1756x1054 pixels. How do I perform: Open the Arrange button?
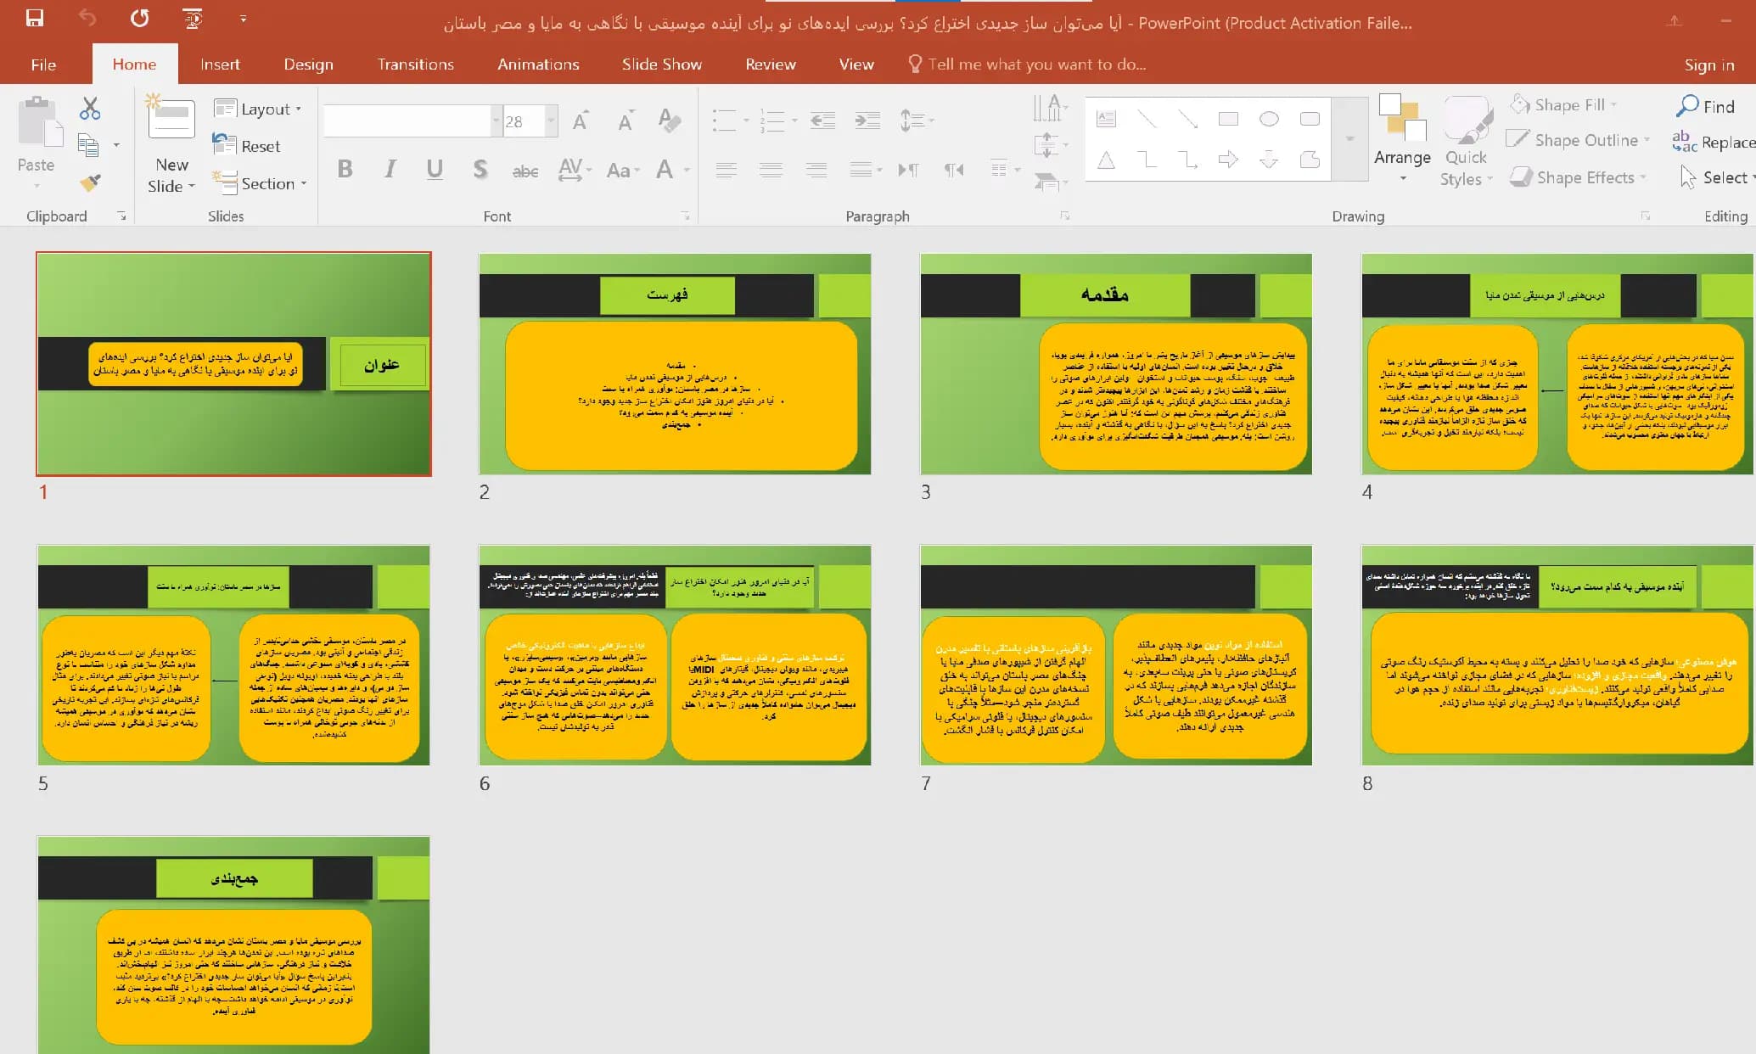(x=1402, y=138)
